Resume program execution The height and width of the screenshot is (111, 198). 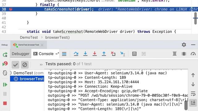[5, 84]
